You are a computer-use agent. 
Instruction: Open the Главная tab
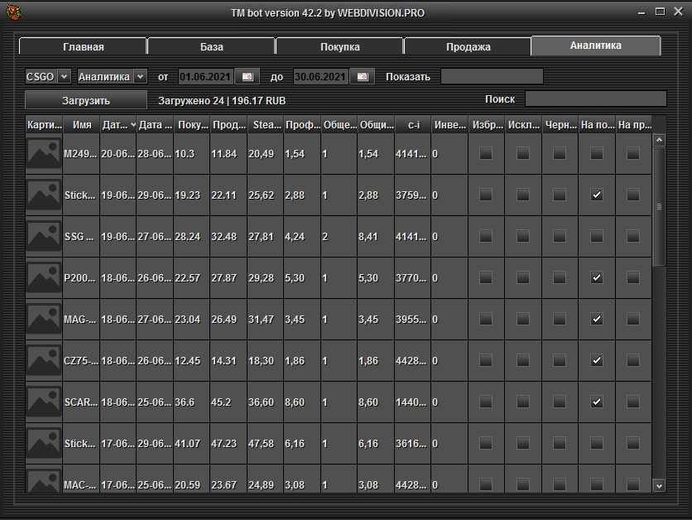[x=83, y=46]
